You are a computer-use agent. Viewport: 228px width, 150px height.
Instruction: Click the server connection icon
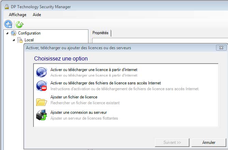click(x=41, y=115)
